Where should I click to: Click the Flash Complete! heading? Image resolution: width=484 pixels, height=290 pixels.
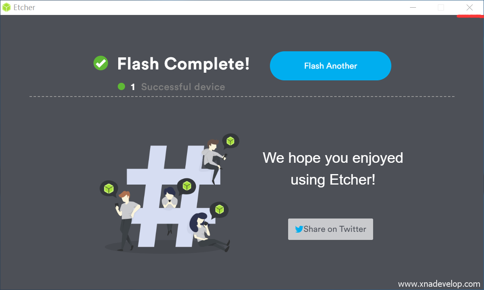[183, 64]
